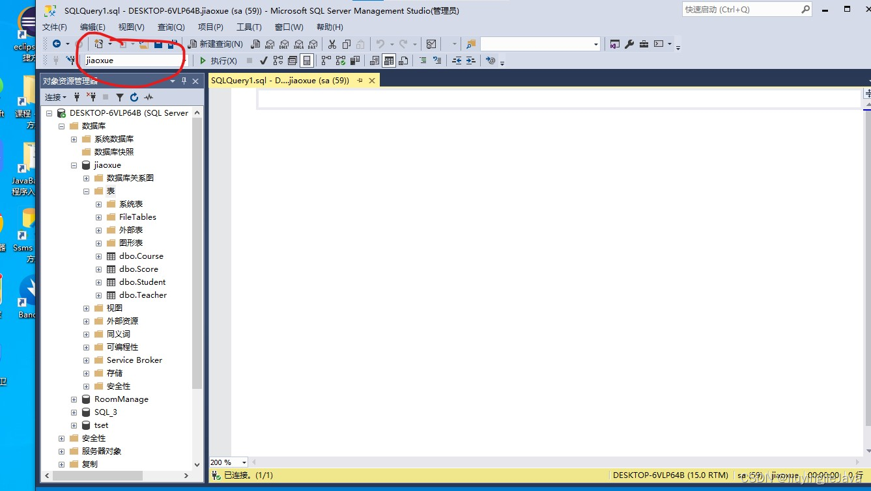
Task: Open the 帮助(H) menu
Action: [330, 27]
